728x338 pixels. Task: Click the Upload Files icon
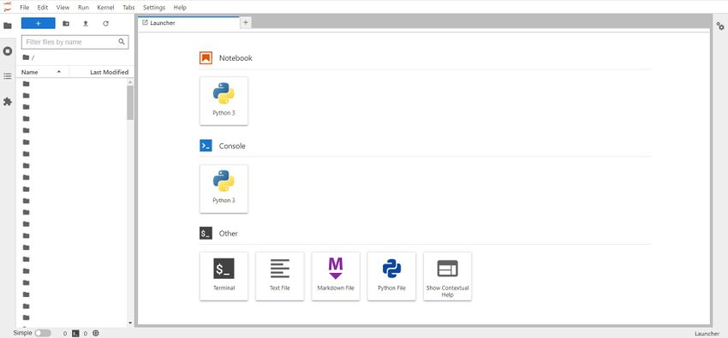pos(86,23)
